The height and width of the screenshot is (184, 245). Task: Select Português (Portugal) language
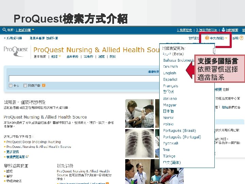point(182,137)
